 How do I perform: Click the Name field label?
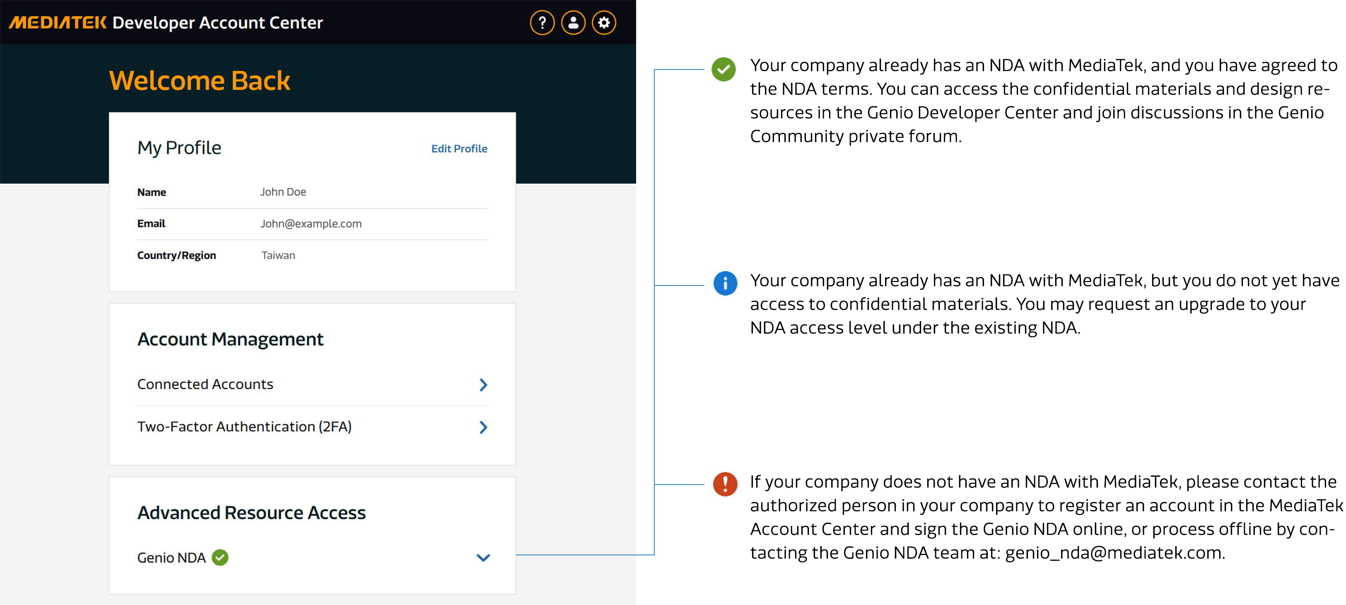152,192
